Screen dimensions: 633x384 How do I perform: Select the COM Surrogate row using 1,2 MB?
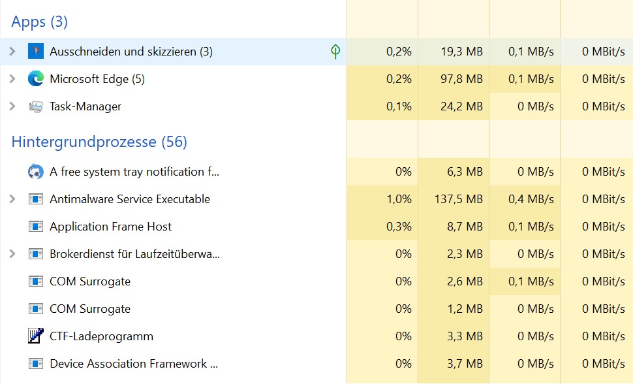90,309
